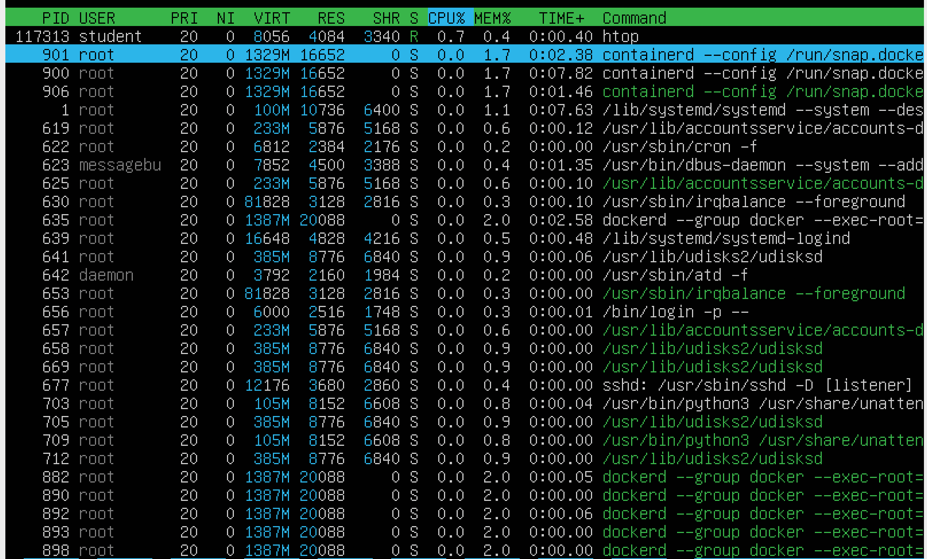The width and height of the screenshot is (927, 559).
Task: Select dockerd row PID 635
Action: point(465,220)
